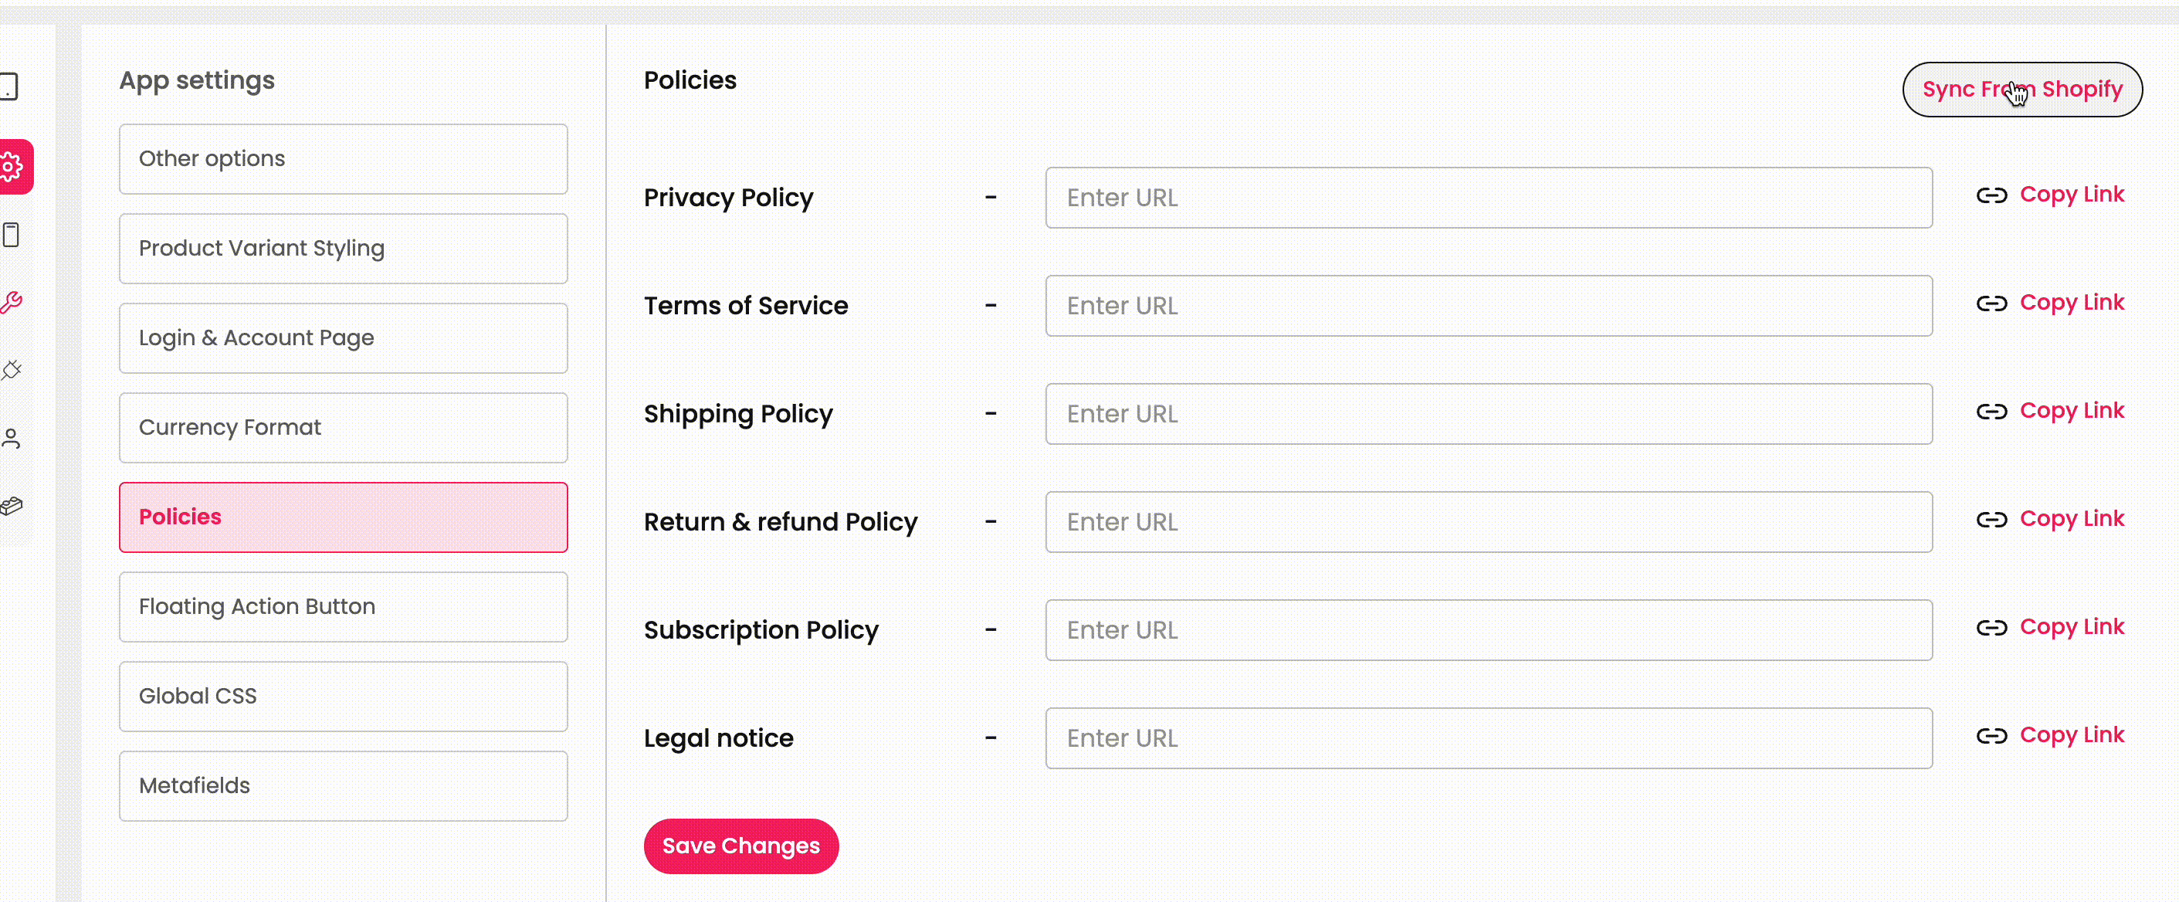The width and height of the screenshot is (2179, 902).
Task: Select Global CSS section
Action: 343,697
